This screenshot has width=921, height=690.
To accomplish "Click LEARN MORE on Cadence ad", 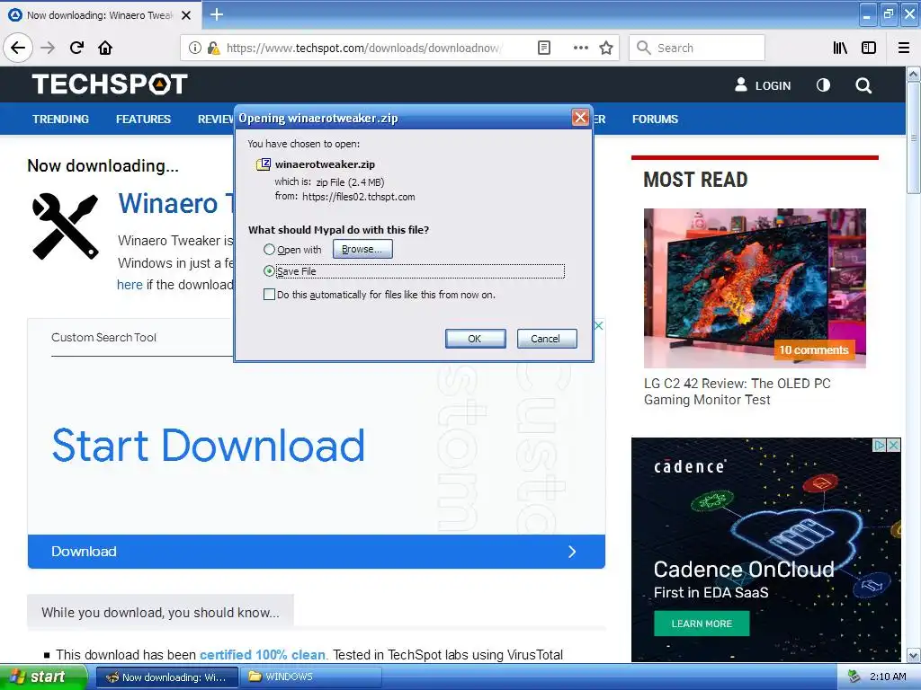I will (702, 624).
